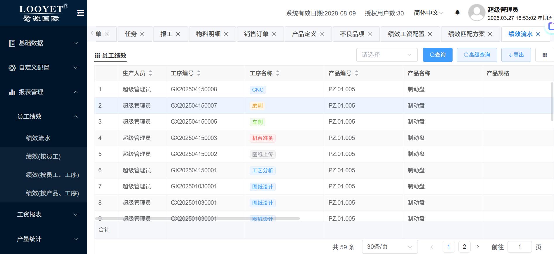
Task: Sort by 生产人员 column sort icon
Action: coord(151,73)
